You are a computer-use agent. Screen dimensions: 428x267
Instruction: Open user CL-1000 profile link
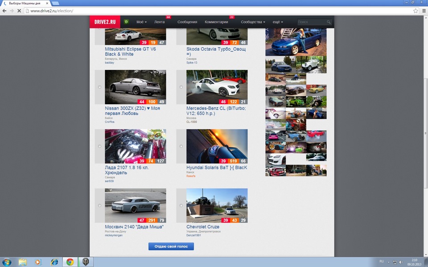click(x=191, y=122)
